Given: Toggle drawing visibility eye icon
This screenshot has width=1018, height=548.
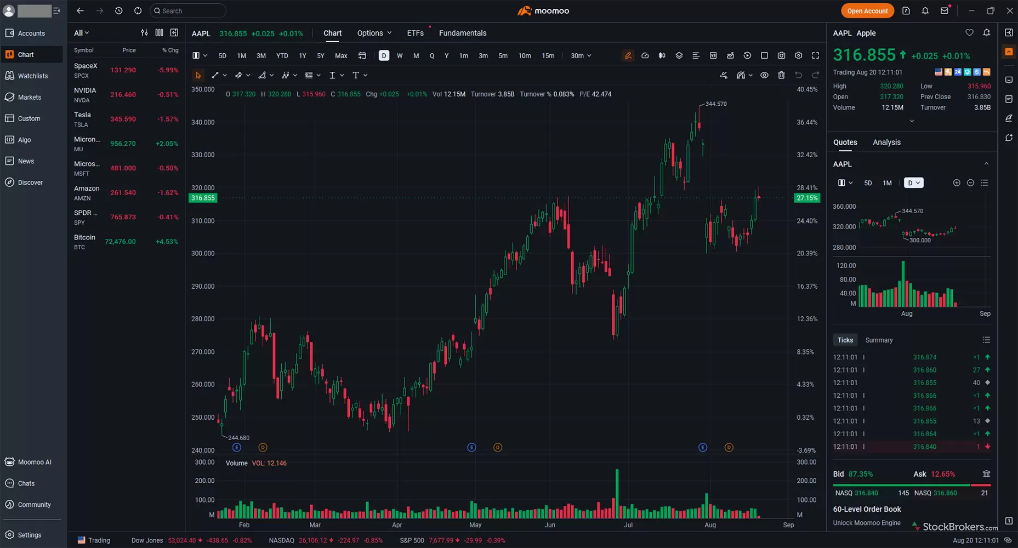Looking at the screenshot, I should coord(764,75).
